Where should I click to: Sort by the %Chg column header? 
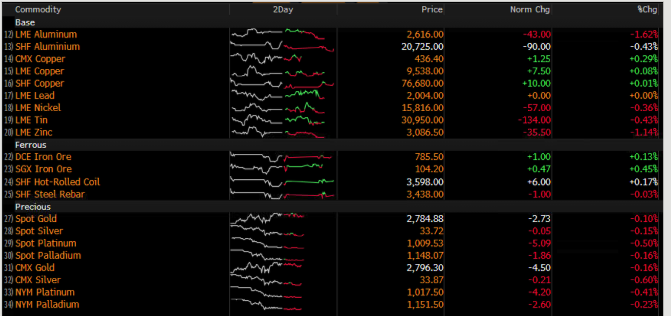coord(647,9)
